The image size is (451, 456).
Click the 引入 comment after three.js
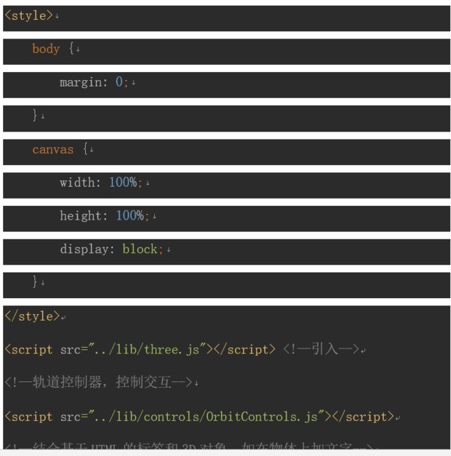(x=322, y=350)
